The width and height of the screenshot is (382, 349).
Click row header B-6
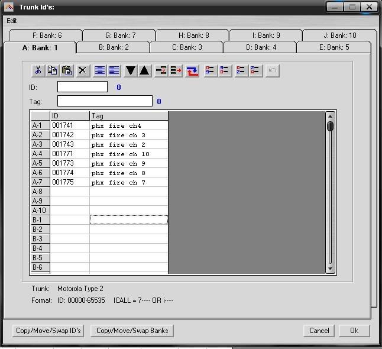(x=40, y=267)
